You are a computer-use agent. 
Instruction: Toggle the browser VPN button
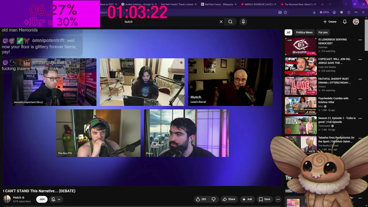(324, 12)
